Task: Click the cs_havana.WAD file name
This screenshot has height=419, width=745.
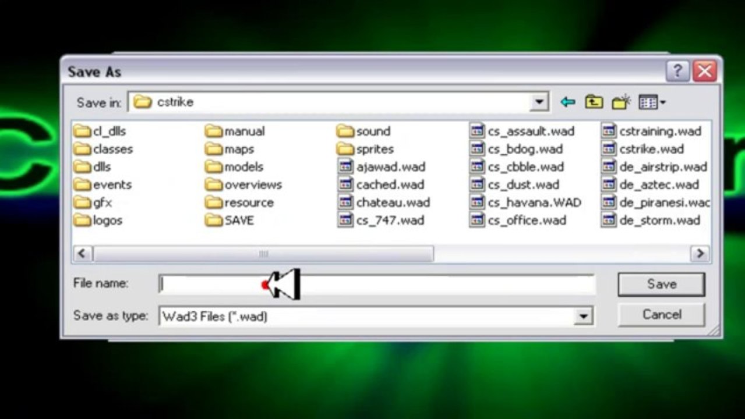Action: (535, 203)
